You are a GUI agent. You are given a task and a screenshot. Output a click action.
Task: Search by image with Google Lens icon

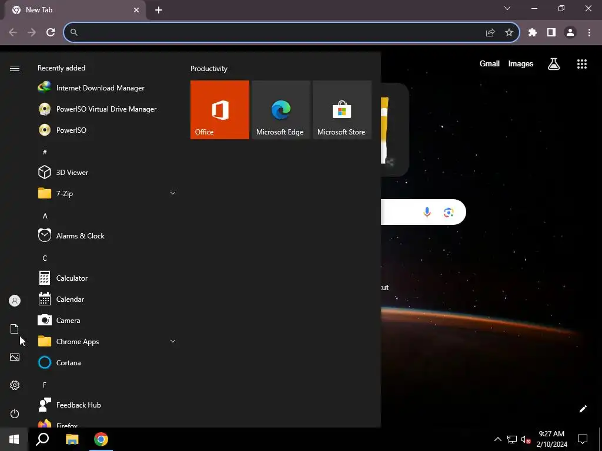[x=449, y=212]
